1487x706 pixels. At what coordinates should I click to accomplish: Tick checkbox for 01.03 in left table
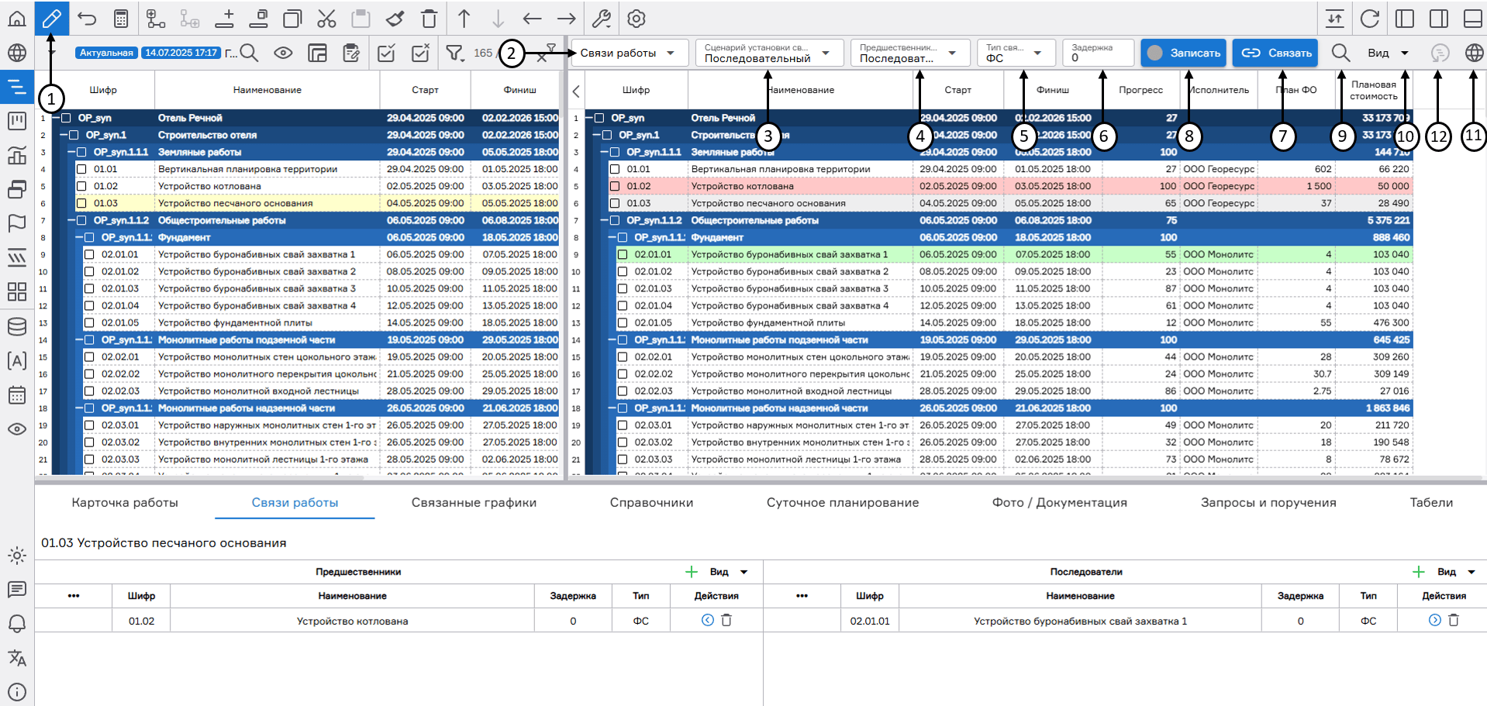coord(81,203)
